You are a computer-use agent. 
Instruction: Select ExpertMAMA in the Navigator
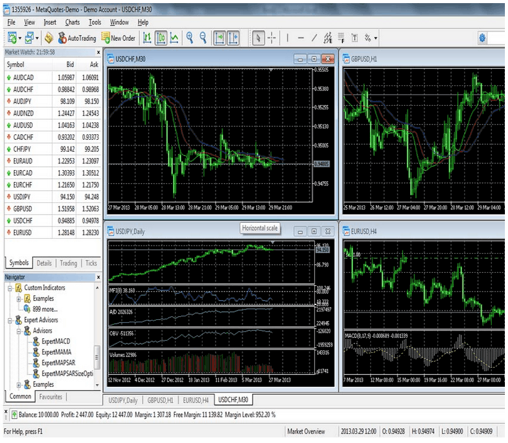click(56, 352)
